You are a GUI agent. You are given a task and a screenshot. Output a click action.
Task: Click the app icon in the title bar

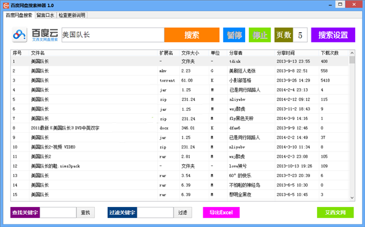click(6, 5)
